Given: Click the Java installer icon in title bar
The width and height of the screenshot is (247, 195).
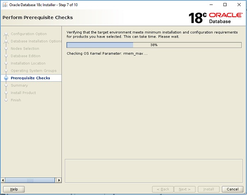Looking at the screenshot, I should click(x=5, y=5).
